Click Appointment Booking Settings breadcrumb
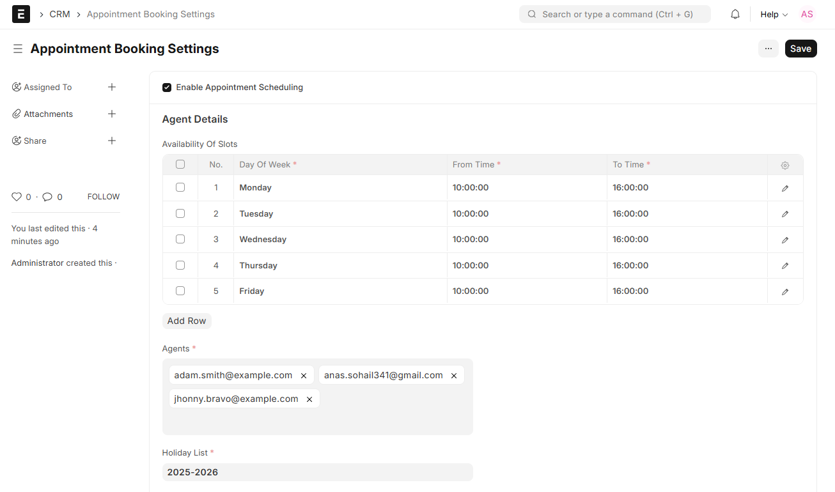Image resolution: width=835 pixels, height=492 pixels. (x=151, y=14)
